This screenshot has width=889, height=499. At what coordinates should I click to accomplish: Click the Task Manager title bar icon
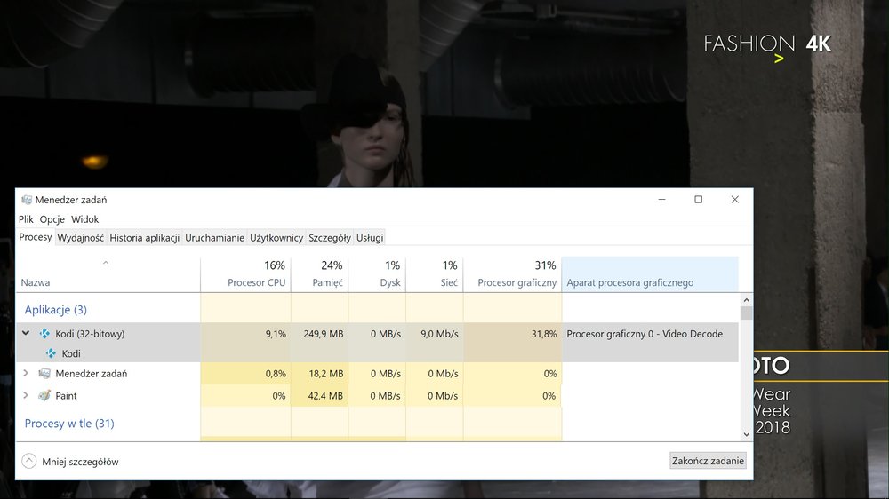[27, 200]
